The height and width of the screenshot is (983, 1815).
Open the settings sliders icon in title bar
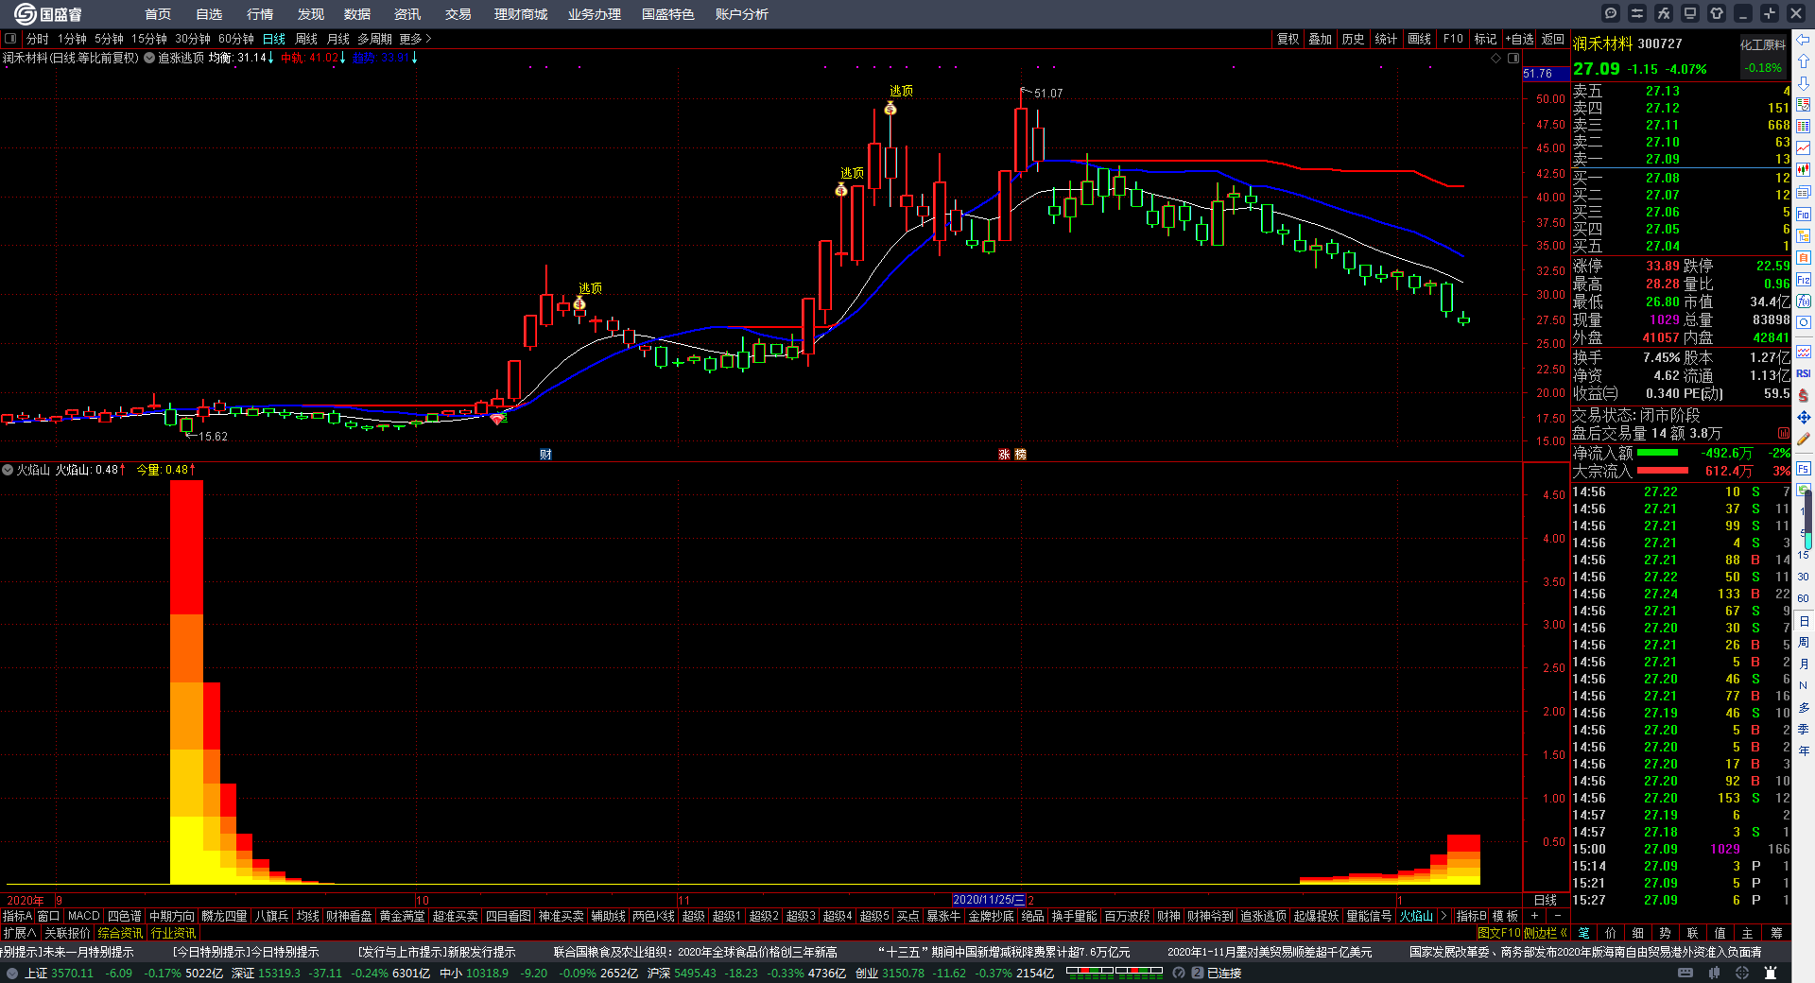(1637, 13)
